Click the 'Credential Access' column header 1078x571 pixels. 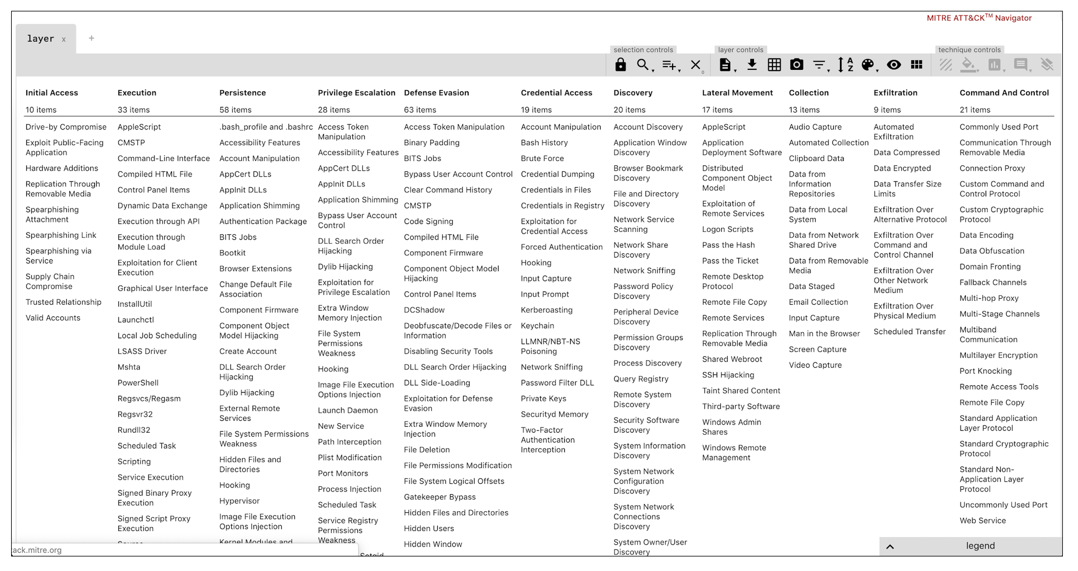click(556, 93)
